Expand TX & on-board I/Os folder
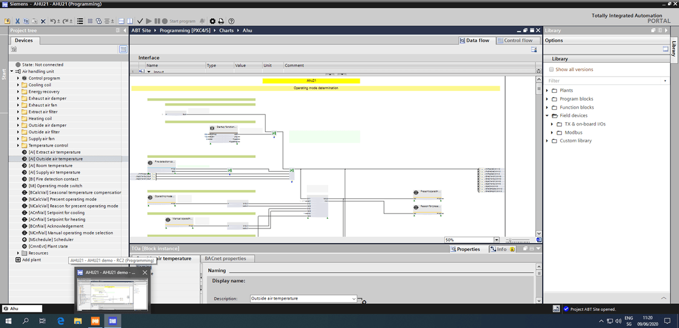The height and width of the screenshot is (328, 679). point(552,124)
